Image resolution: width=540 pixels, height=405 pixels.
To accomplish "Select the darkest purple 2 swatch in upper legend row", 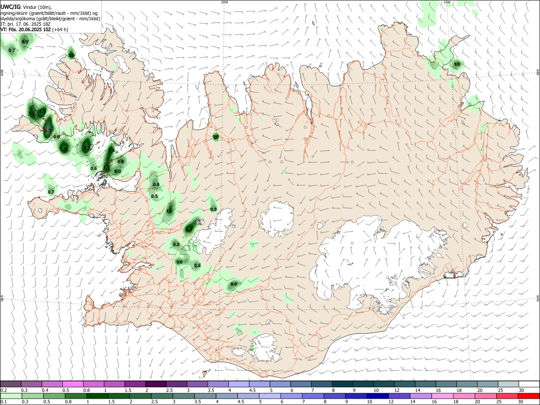I will 155,384.
